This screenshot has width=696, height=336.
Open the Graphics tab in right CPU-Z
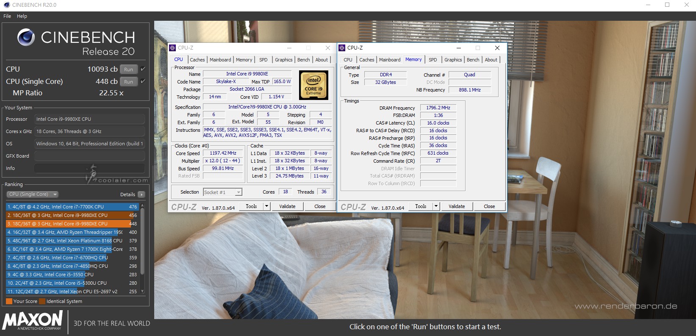click(453, 60)
